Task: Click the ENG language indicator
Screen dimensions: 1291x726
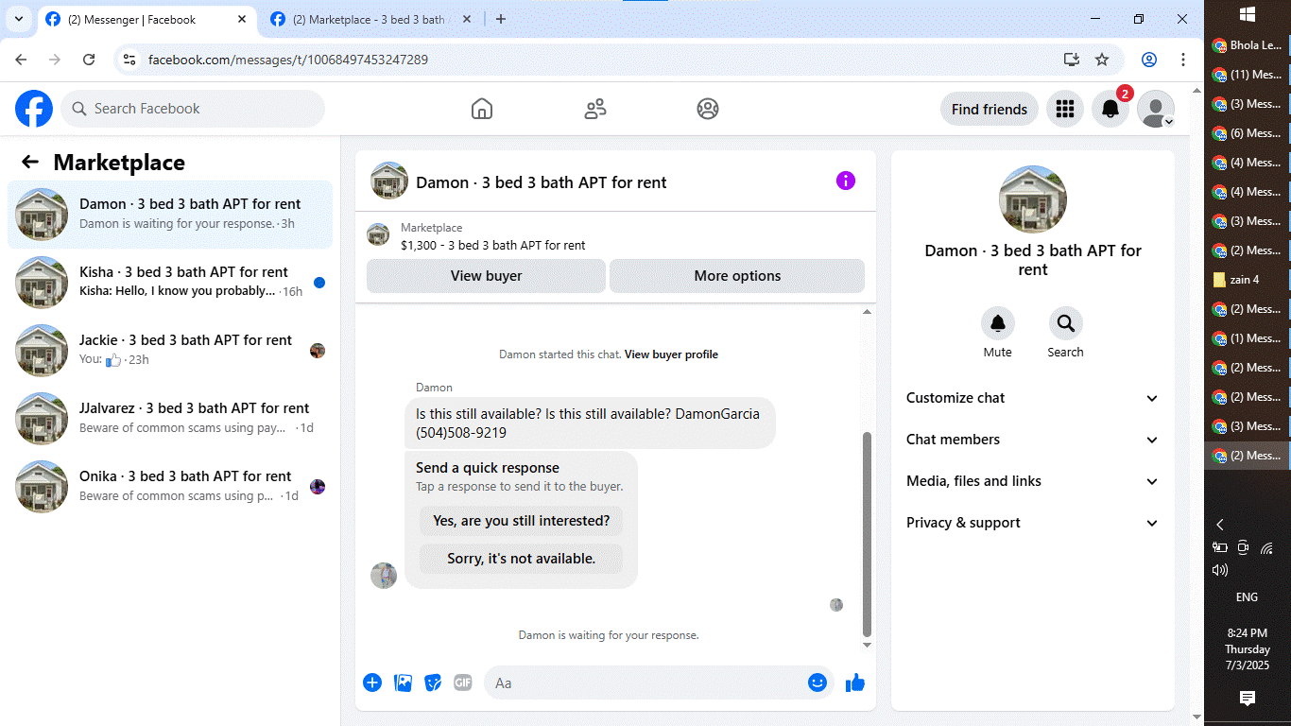Action: pos(1248,596)
